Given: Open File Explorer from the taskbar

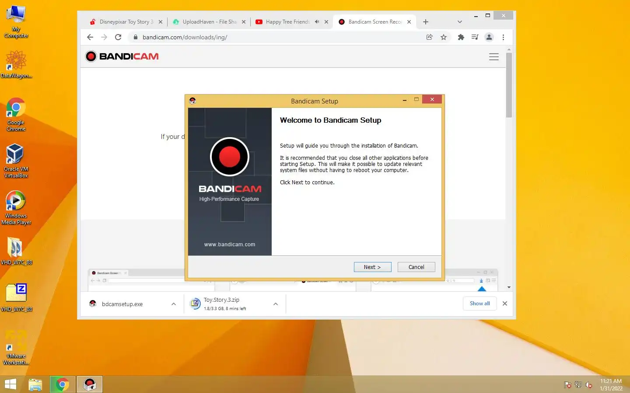Looking at the screenshot, I should point(35,385).
